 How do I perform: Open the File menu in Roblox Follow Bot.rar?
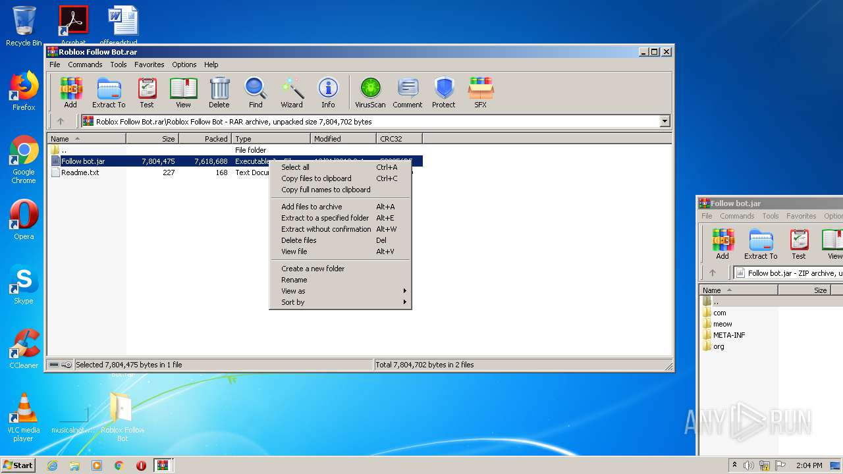55,65
